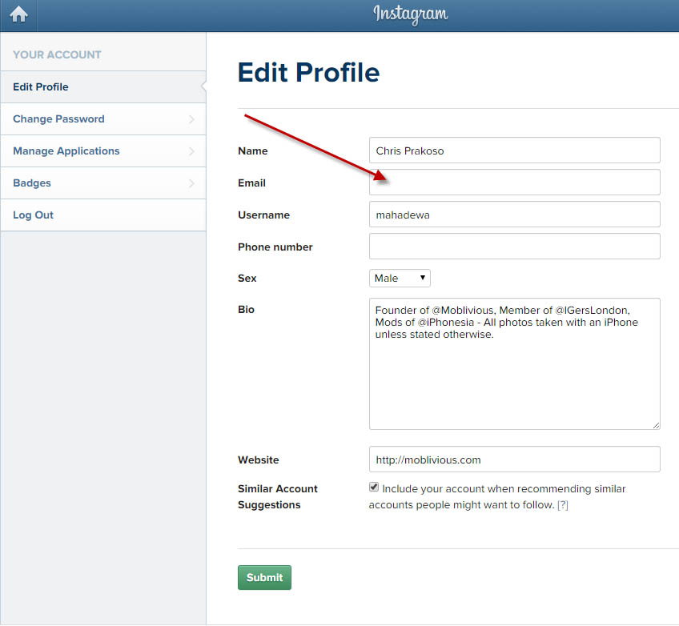
Task: Open the Change Password menu item
Action: coord(58,119)
